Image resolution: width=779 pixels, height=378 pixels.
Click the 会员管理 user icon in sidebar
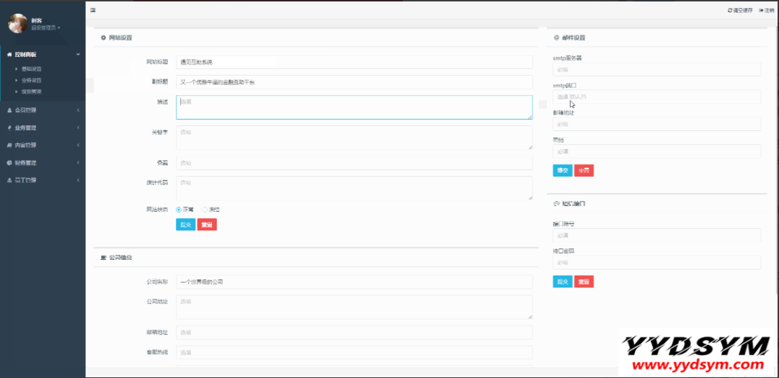(9, 110)
